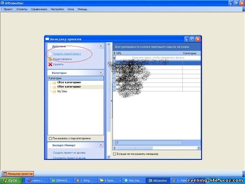Click the grid horizontal scroll left arrow
The image size is (245, 184).
point(115,148)
